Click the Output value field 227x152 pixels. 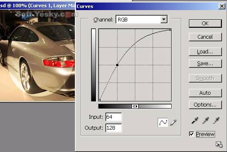pos(114,128)
